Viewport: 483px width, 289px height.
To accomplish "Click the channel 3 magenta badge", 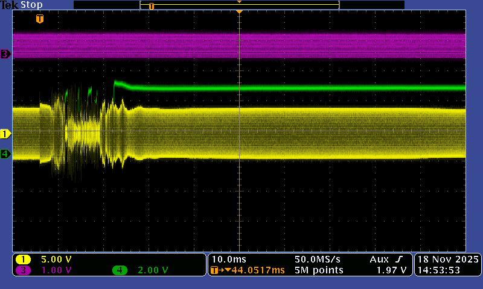I will click(x=24, y=270).
